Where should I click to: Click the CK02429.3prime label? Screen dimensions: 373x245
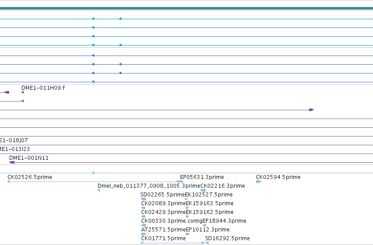coord(163,212)
